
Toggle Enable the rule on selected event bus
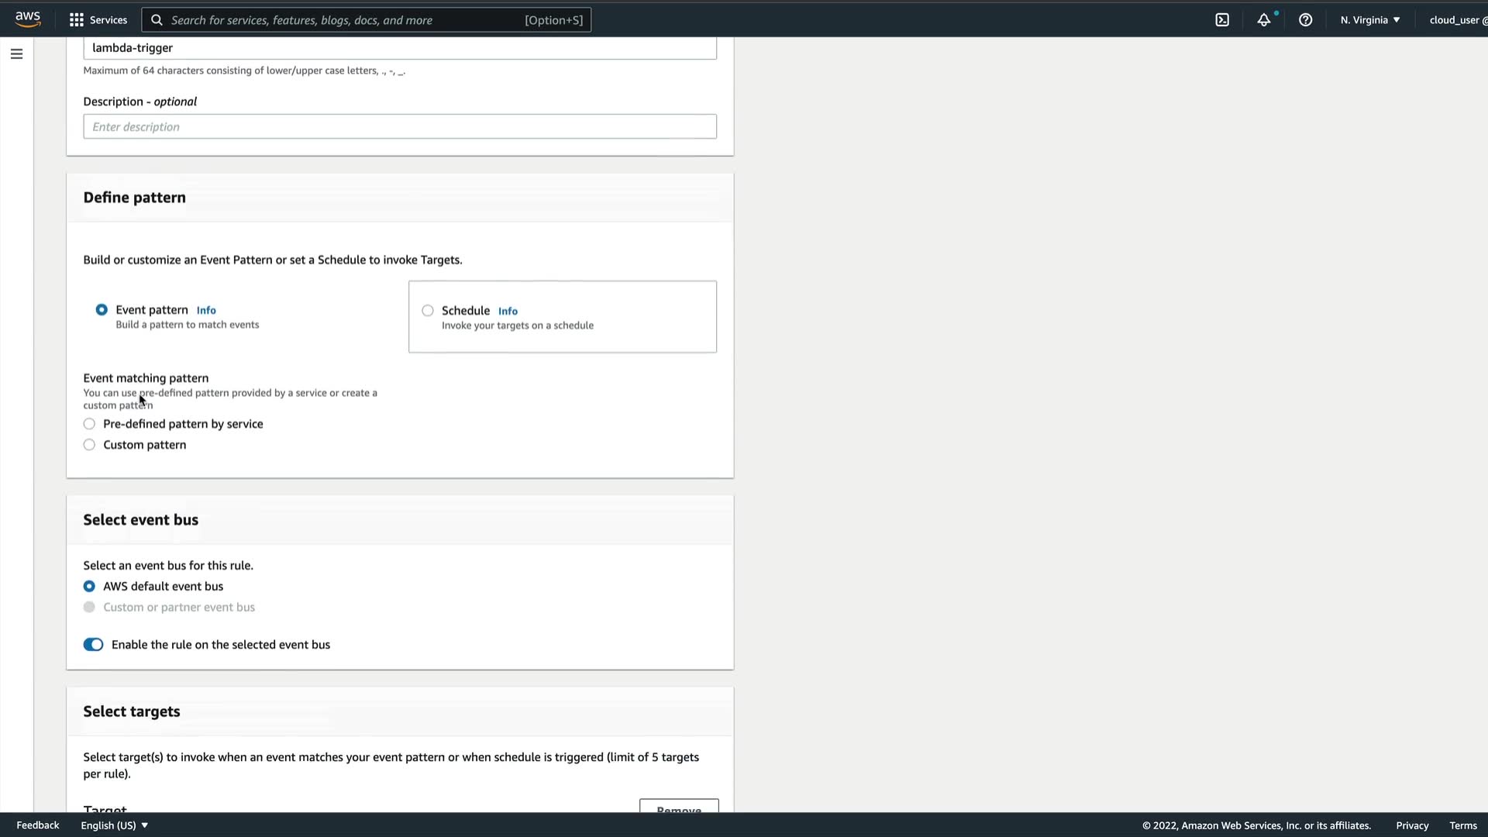[x=93, y=645]
